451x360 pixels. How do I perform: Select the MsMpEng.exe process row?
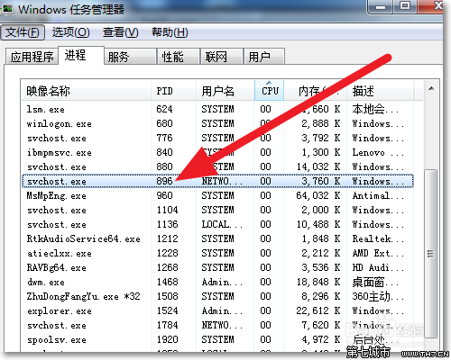(x=217, y=195)
